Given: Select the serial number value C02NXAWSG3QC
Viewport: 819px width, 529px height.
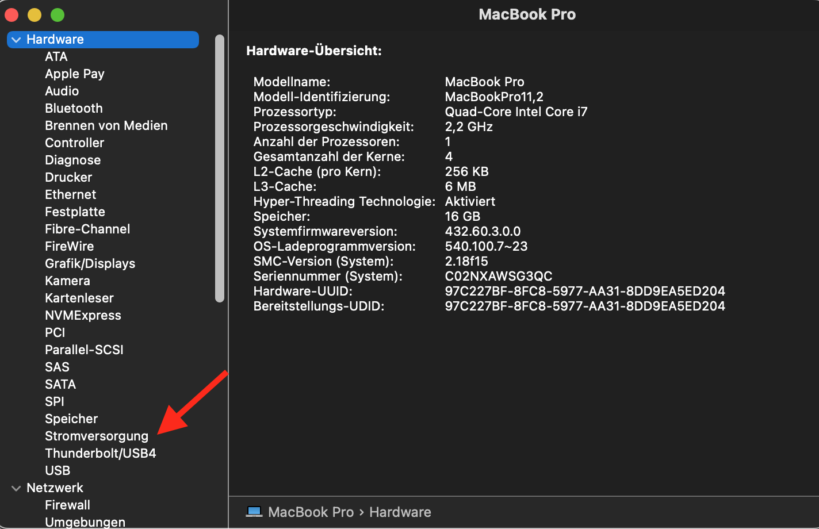Looking at the screenshot, I should 499,276.
